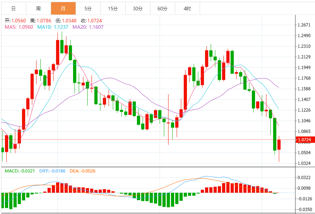This screenshot has height=214, width=315.
Task: Show the 15分 timeframe chart
Action: click(x=113, y=8)
